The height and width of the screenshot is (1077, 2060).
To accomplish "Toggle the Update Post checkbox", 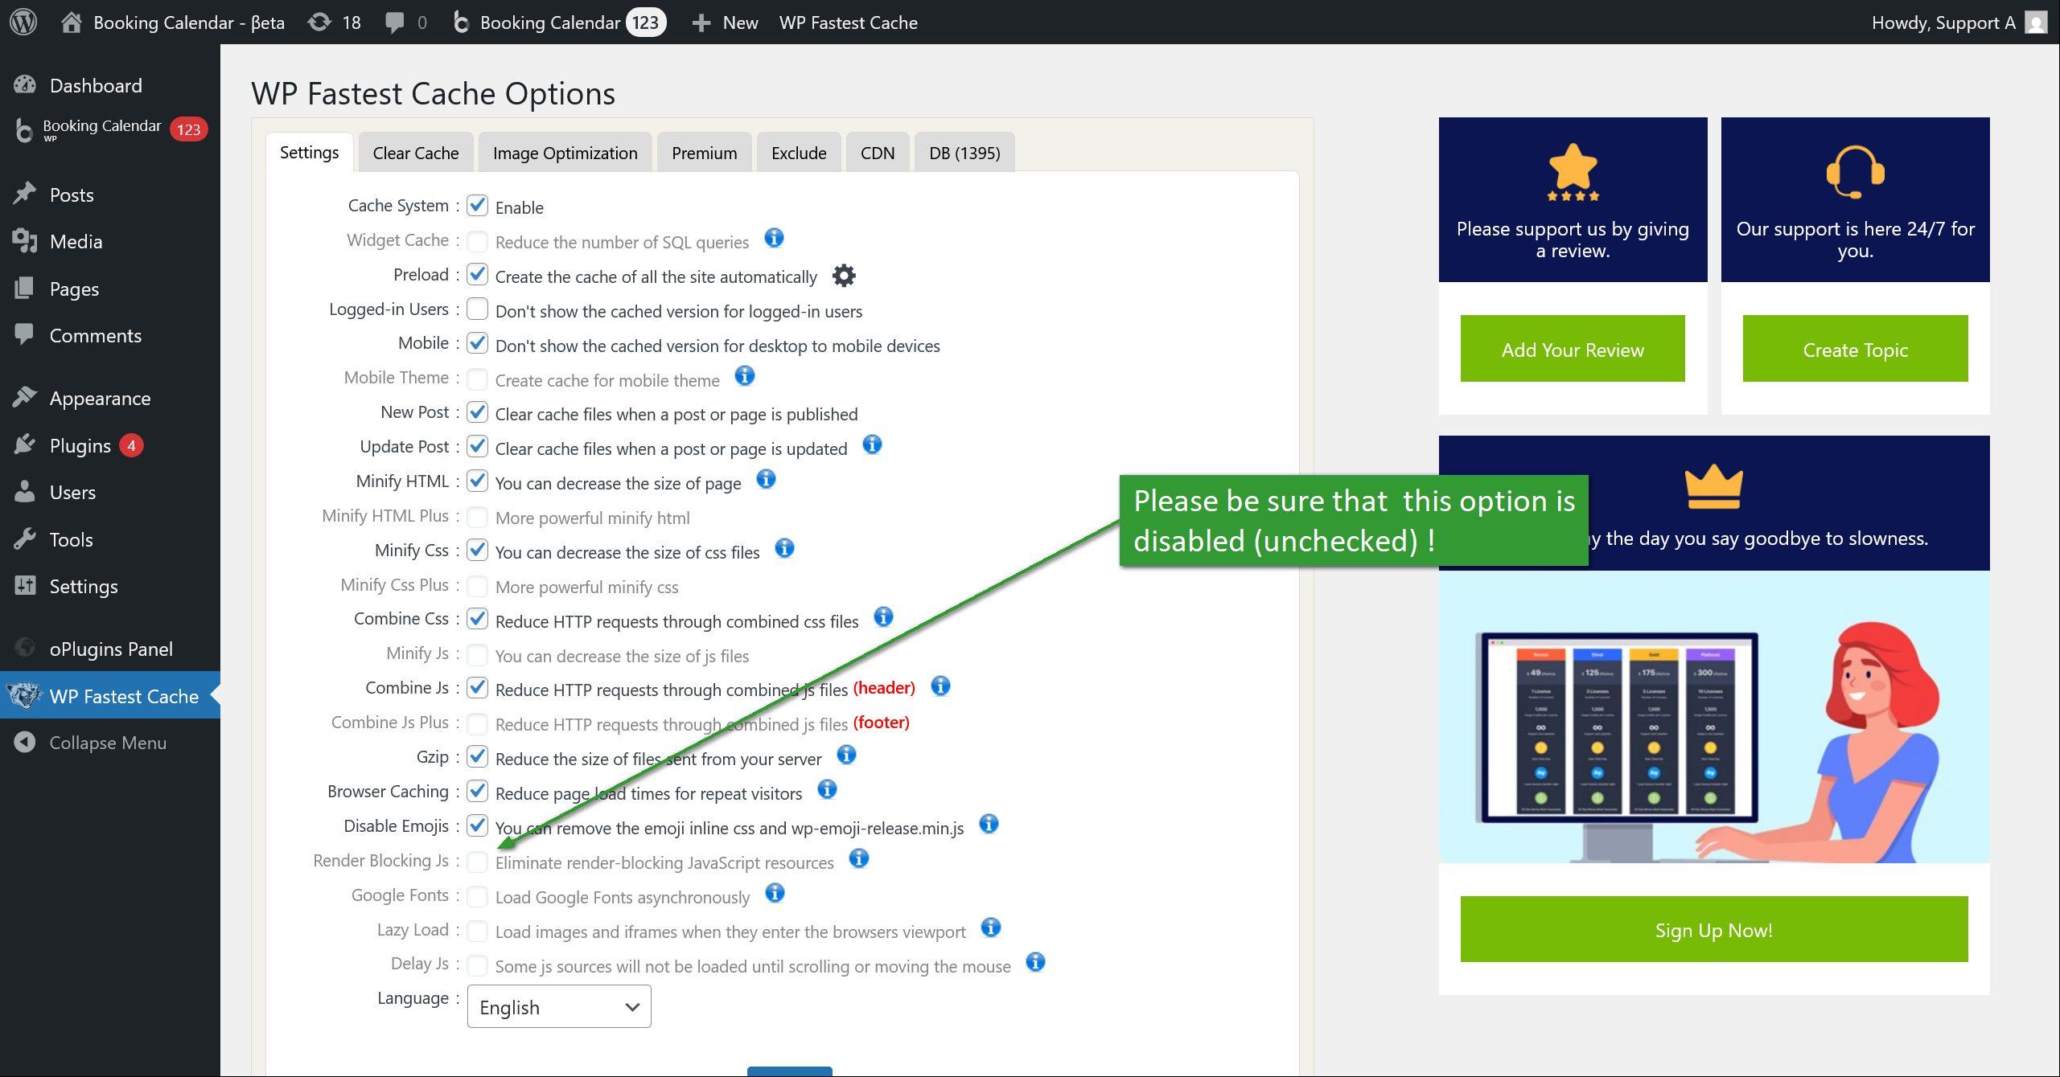I will tap(478, 446).
